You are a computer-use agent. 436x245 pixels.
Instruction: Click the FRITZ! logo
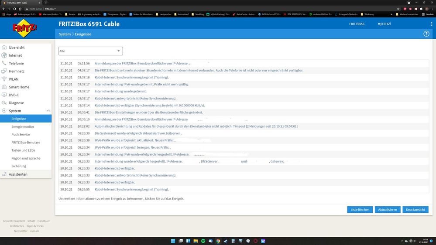click(25, 28)
